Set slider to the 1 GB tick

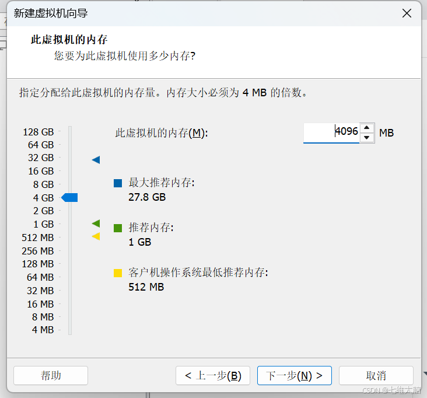[x=70, y=224]
